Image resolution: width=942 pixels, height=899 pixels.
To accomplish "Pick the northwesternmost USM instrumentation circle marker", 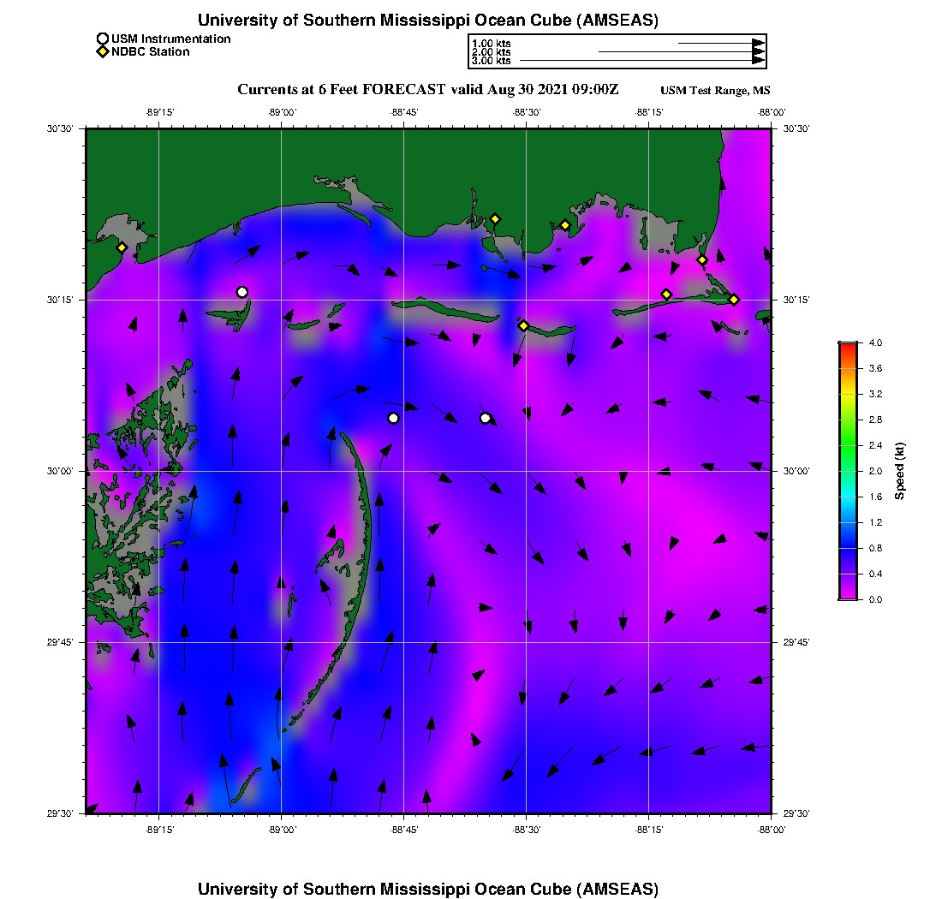I will (x=242, y=292).
